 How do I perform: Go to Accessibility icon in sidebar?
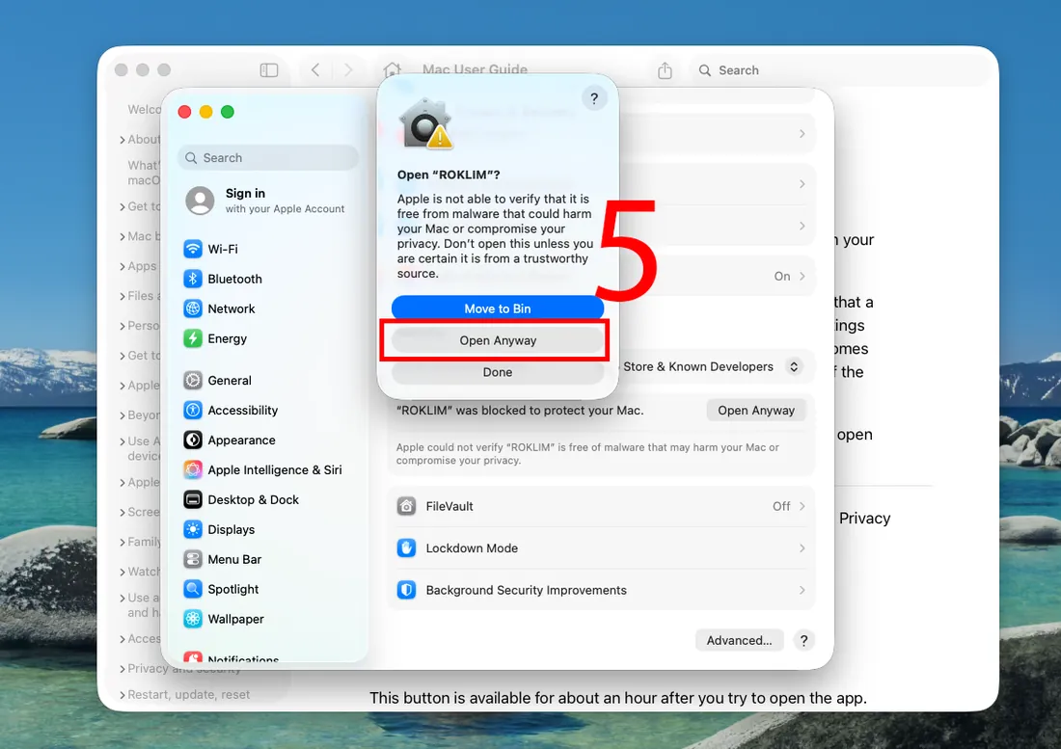[193, 410]
